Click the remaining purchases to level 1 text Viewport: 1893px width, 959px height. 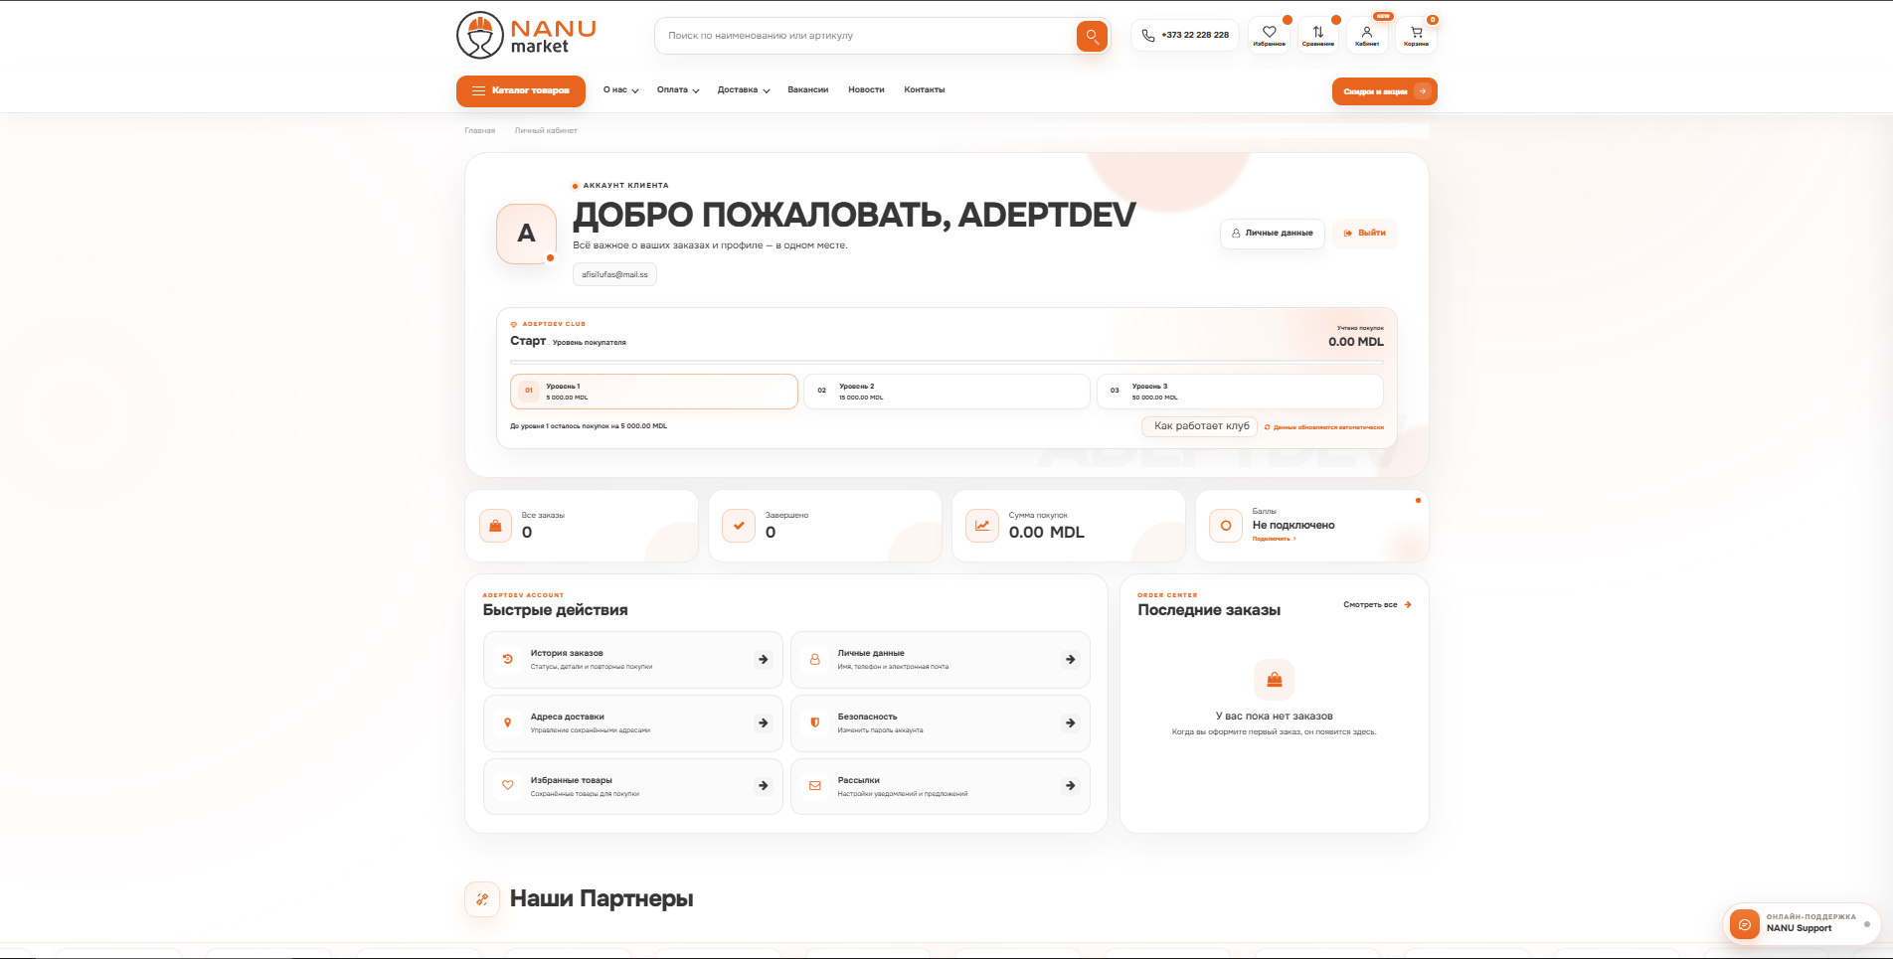coord(589,426)
